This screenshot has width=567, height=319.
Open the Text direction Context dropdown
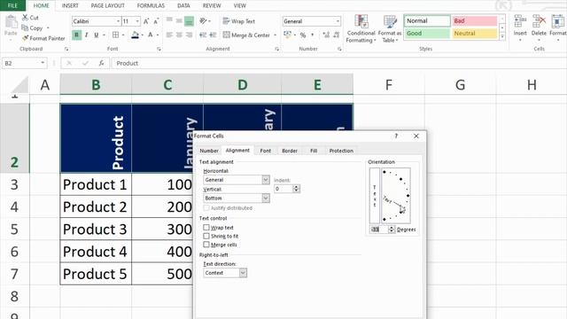coord(243,273)
